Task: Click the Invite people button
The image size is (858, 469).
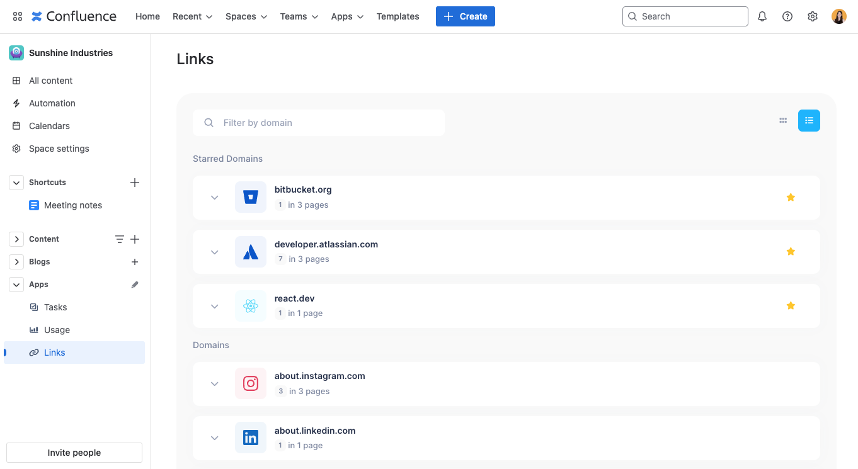Action: (x=74, y=452)
